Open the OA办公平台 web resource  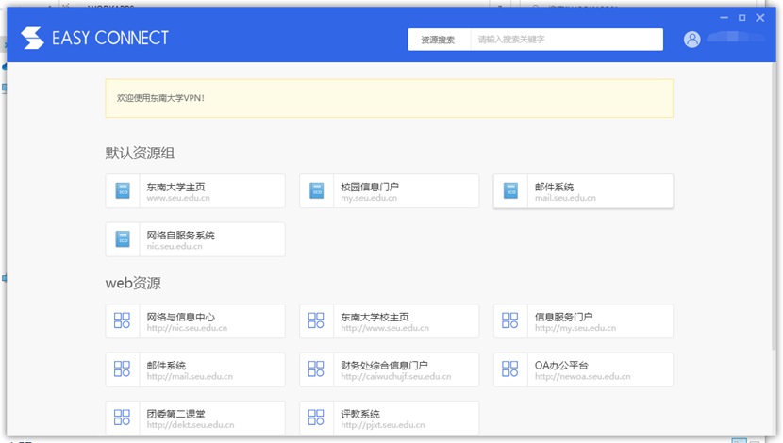coord(583,369)
